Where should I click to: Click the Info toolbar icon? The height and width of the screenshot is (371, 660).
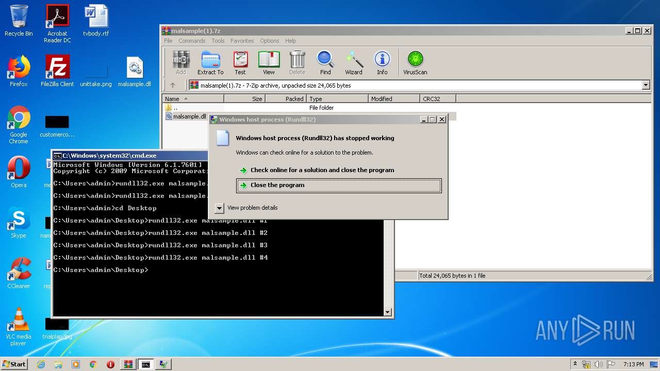point(382,63)
